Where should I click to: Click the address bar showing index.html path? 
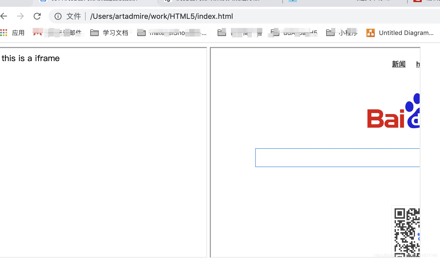pos(162,16)
